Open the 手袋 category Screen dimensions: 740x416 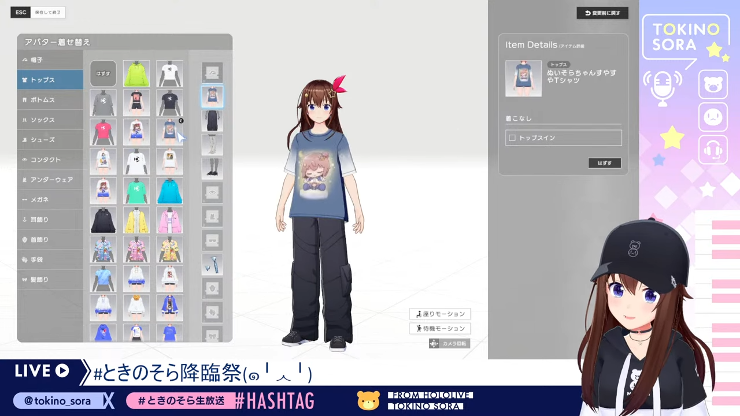point(50,259)
